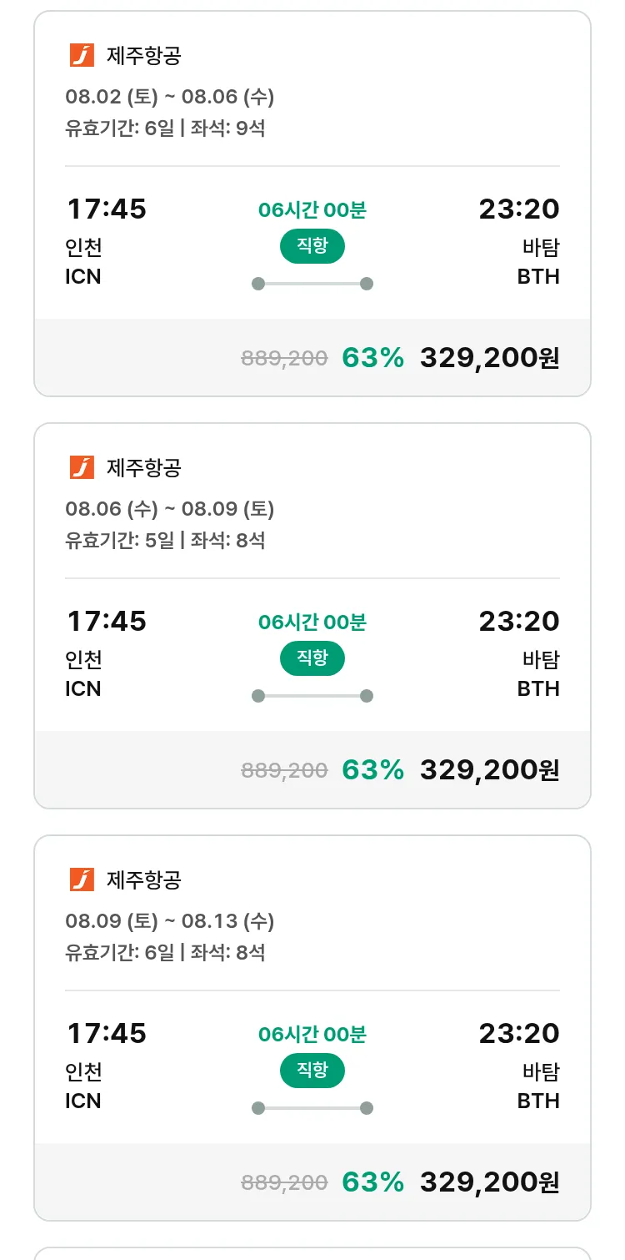
Task: Click 329,200원 price on second flight card
Action: point(489,770)
